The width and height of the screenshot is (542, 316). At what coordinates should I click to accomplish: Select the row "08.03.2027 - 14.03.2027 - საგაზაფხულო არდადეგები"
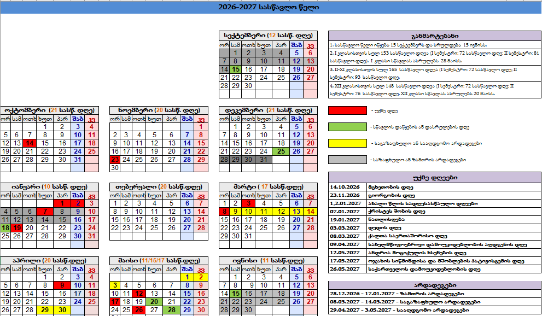click(435, 302)
